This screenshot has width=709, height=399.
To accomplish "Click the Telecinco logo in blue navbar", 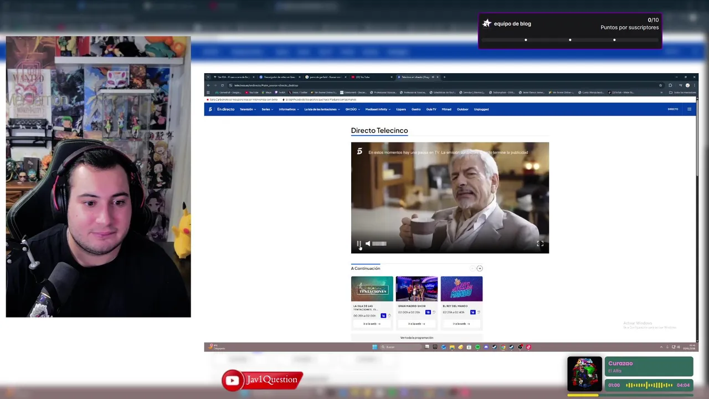I will [x=210, y=109].
